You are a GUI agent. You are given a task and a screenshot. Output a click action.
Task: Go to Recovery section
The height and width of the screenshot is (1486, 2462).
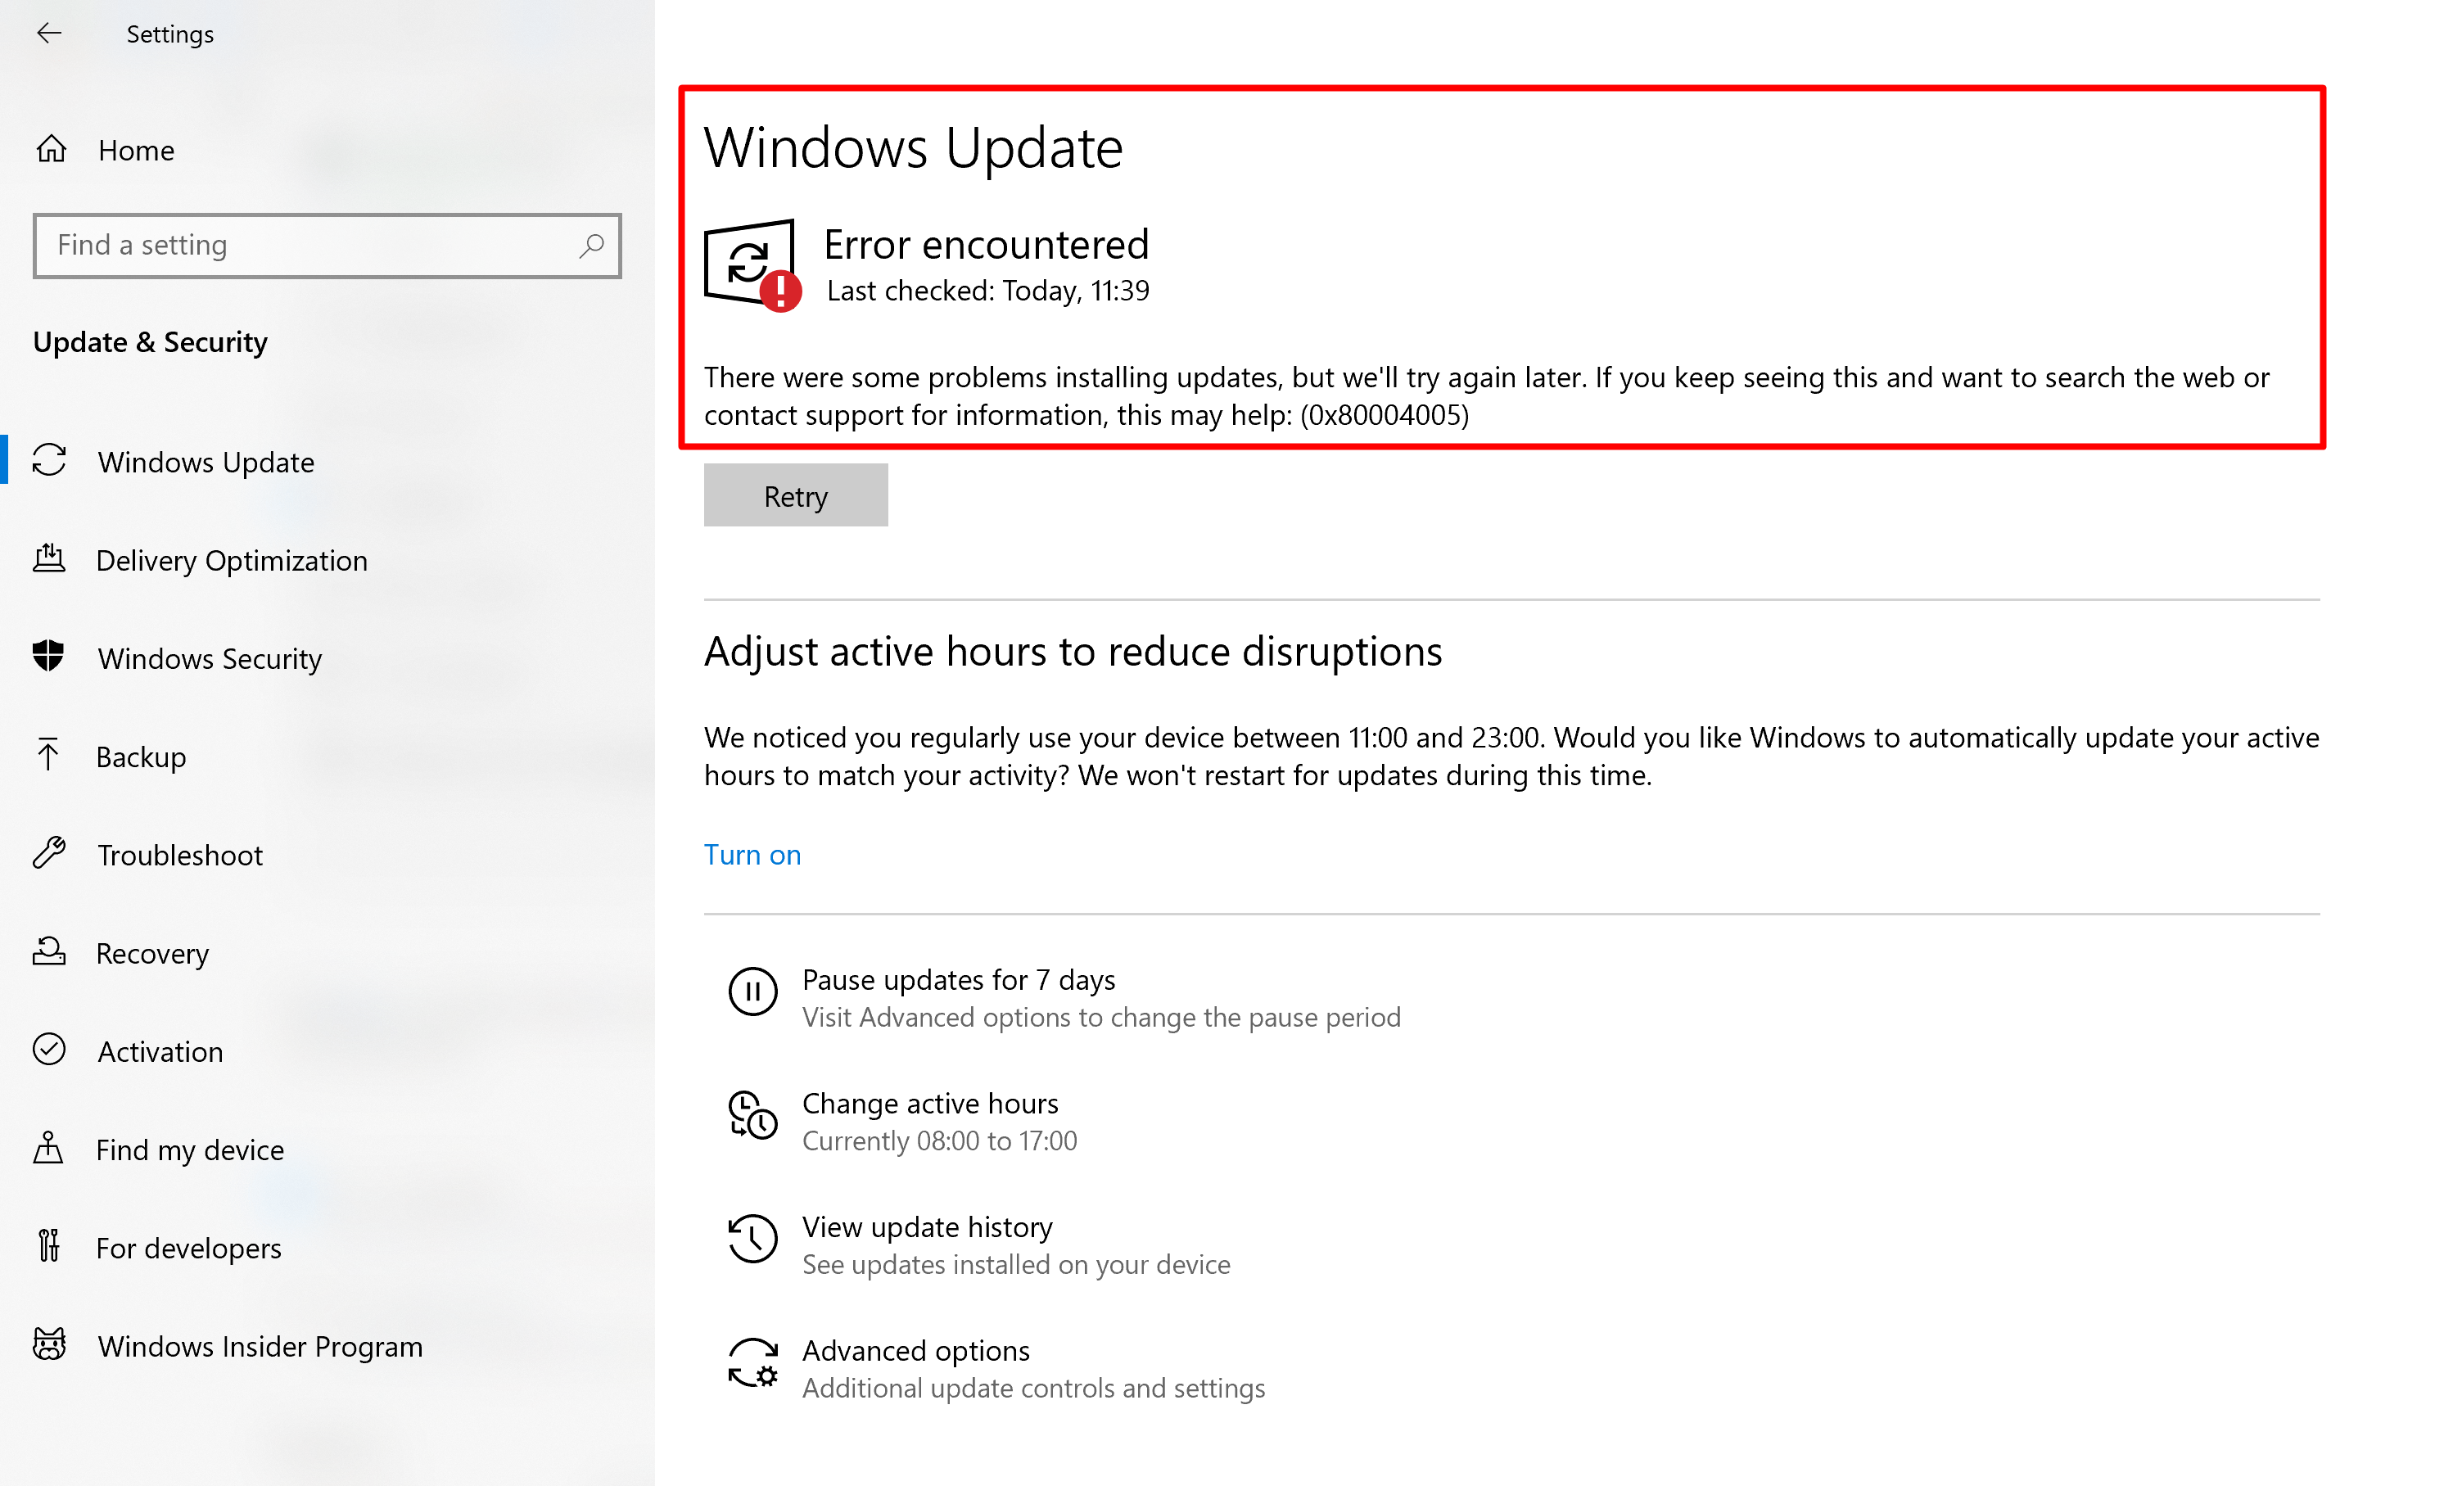[x=151, y=953]
